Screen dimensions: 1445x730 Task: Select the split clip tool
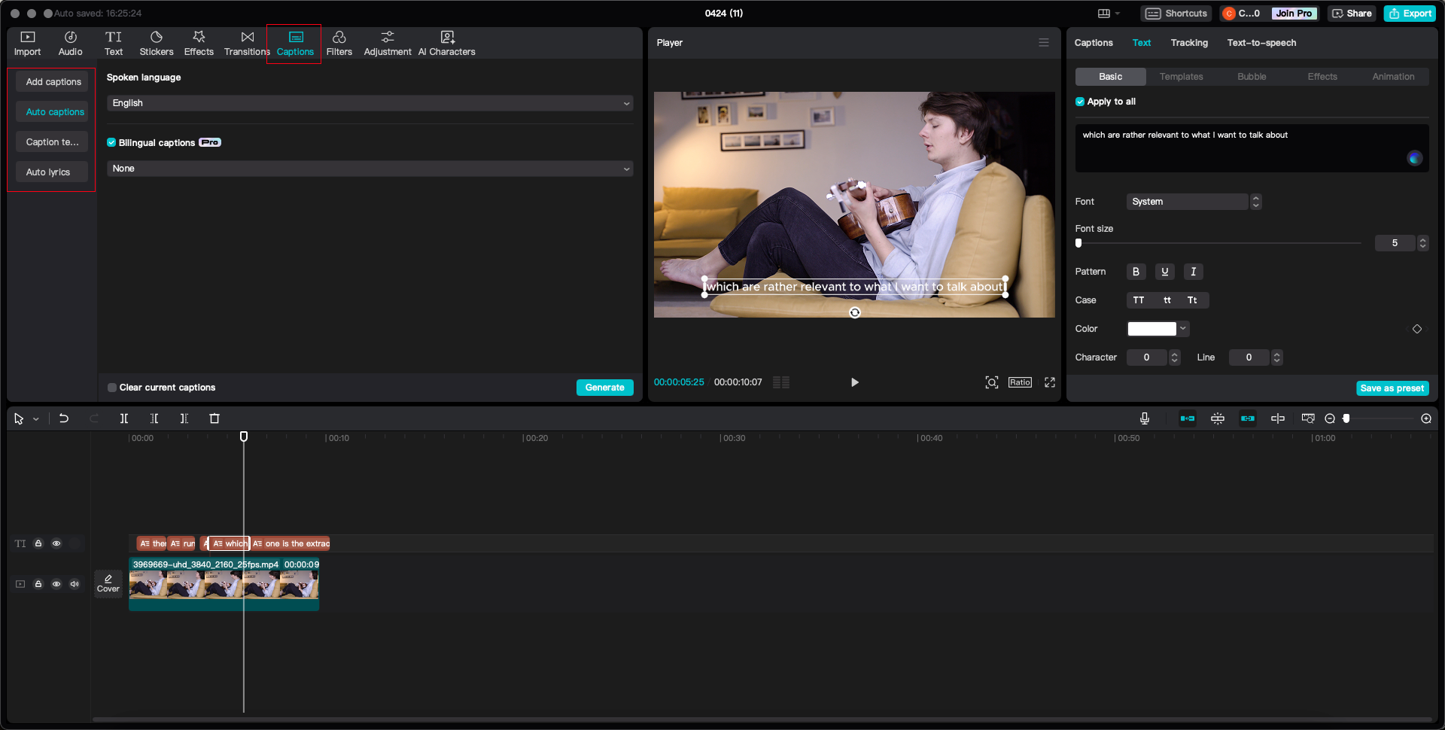click(124, 418)
